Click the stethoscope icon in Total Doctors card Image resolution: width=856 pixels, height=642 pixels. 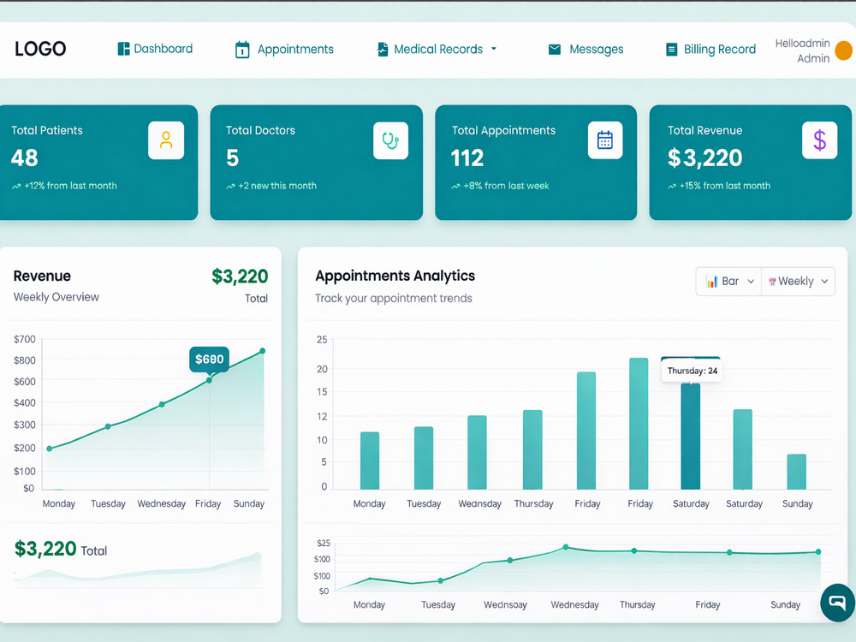391,140
